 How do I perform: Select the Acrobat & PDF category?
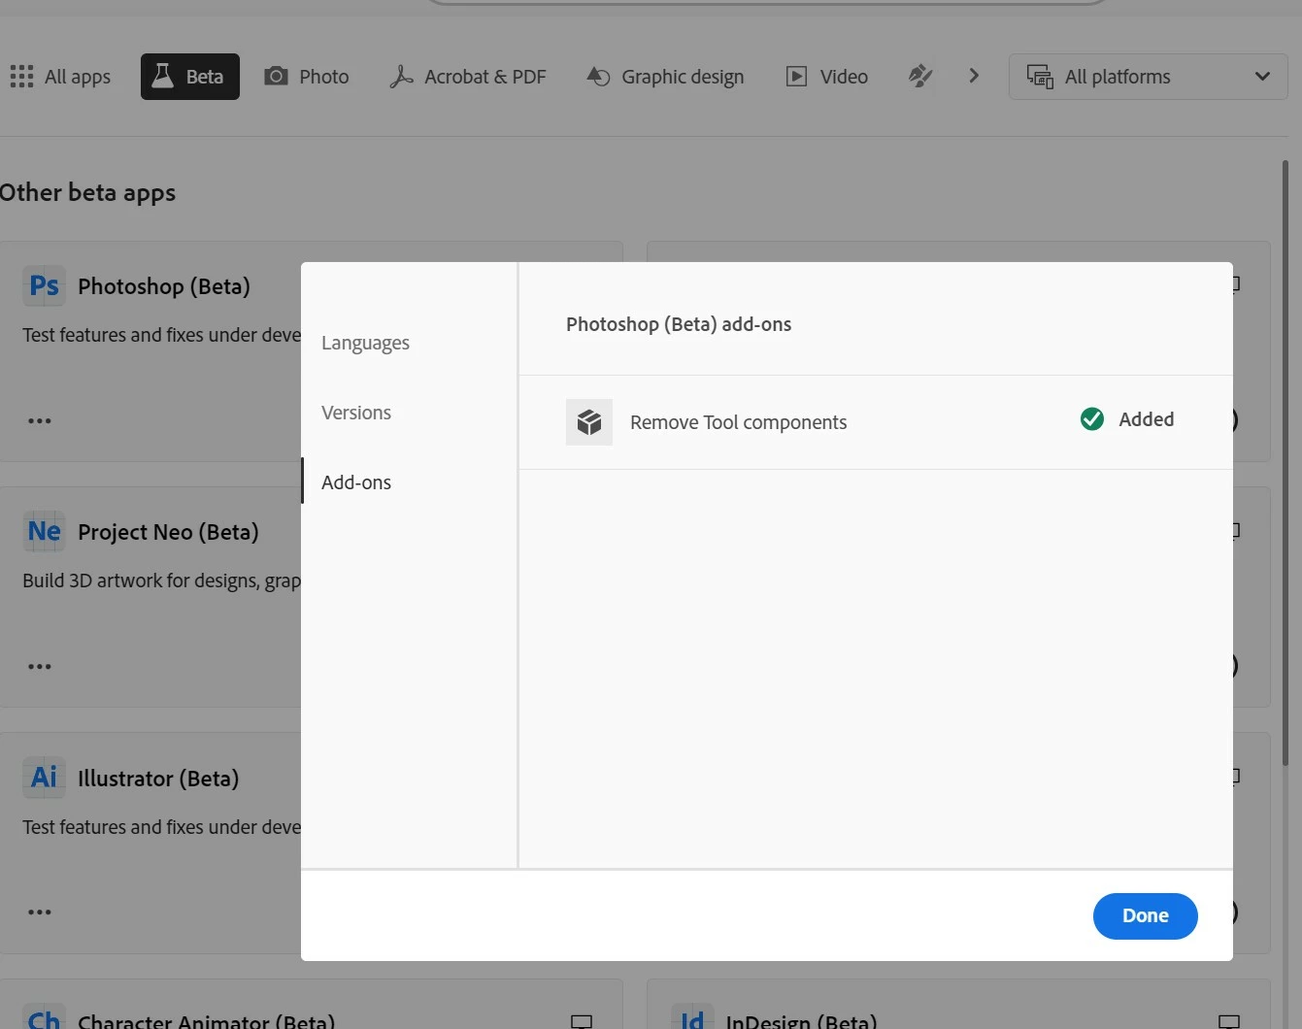[468, 77]
